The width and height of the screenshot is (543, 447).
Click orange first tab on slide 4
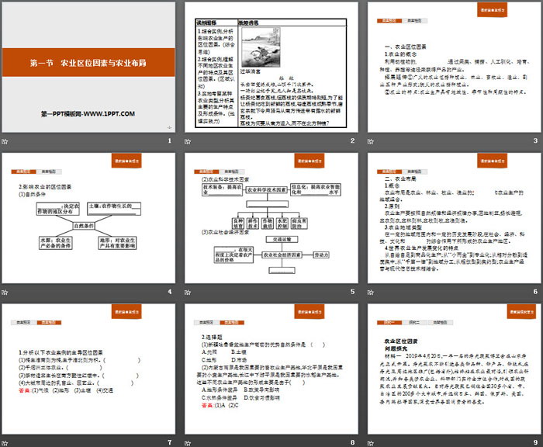point(23,172)
